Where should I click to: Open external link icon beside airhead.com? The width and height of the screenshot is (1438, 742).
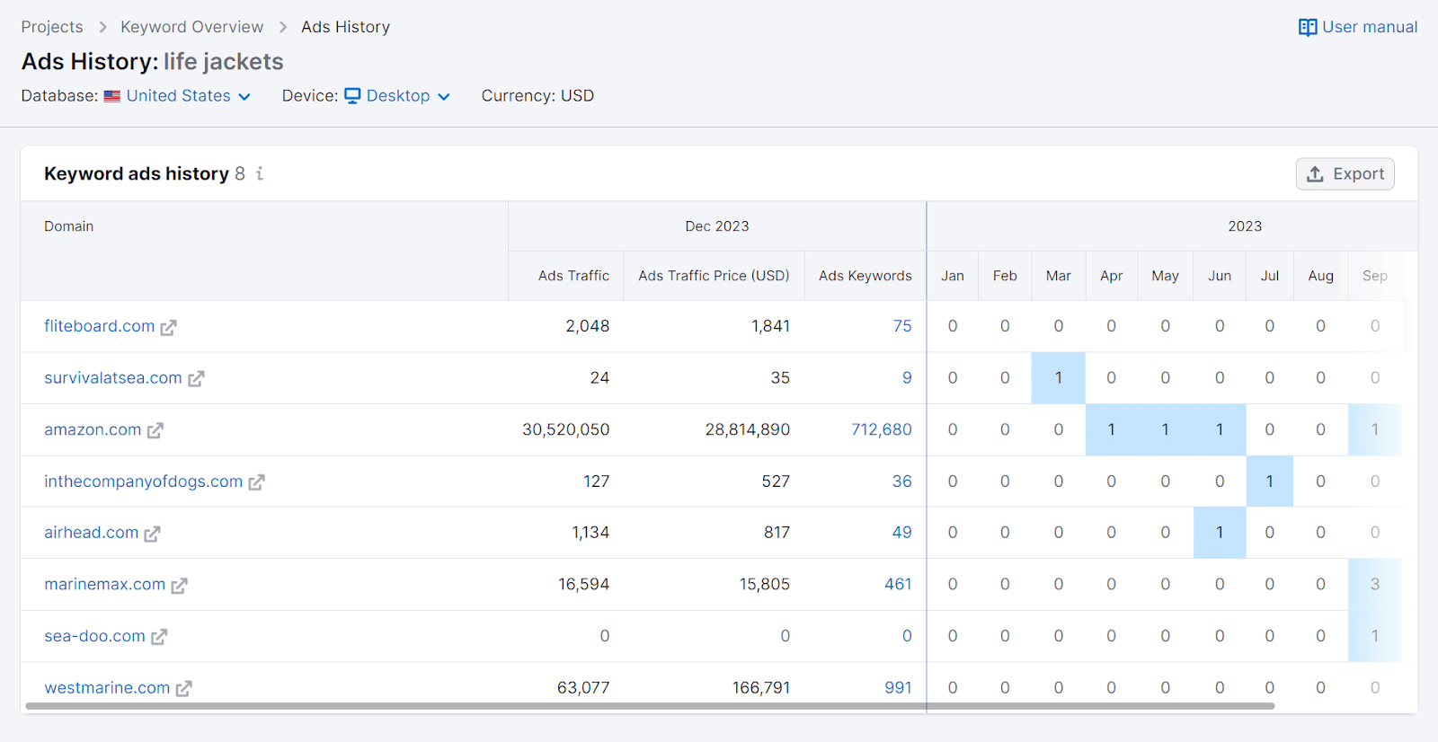tap(152, 534)
